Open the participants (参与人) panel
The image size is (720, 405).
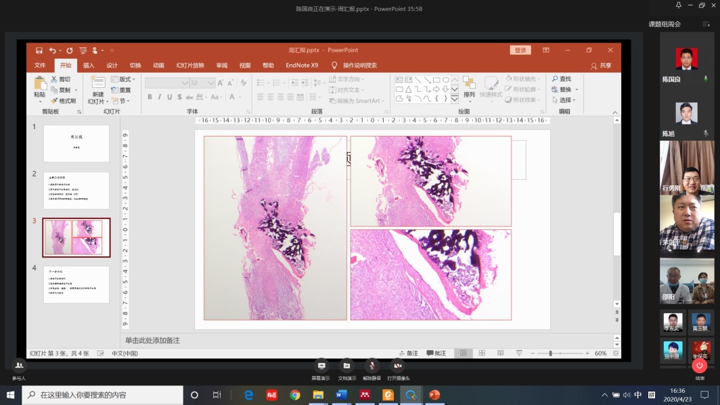(x=19, y=366)
